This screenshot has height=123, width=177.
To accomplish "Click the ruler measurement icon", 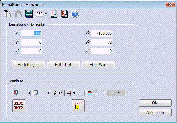I will [40, 14].
